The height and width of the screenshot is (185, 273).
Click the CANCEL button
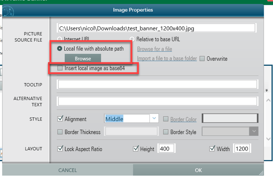point(67,170)
